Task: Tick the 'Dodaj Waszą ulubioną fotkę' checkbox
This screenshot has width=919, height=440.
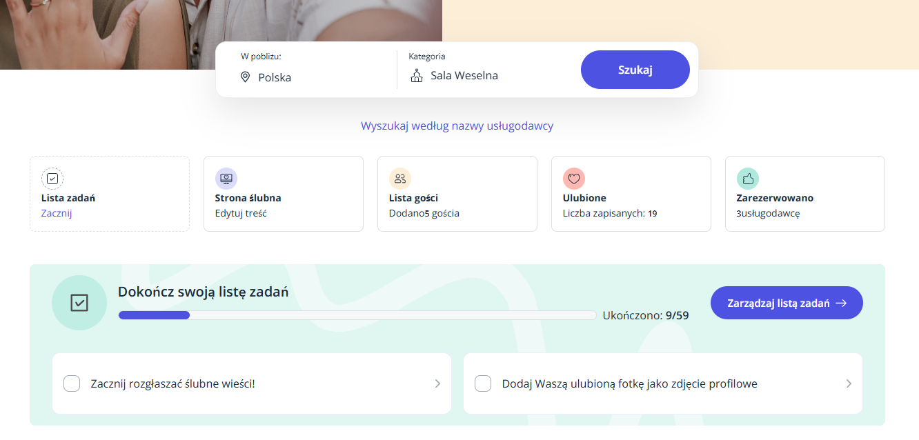Action: click(483, 383)
